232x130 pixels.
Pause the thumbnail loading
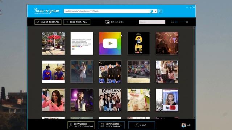pos(160,11)
